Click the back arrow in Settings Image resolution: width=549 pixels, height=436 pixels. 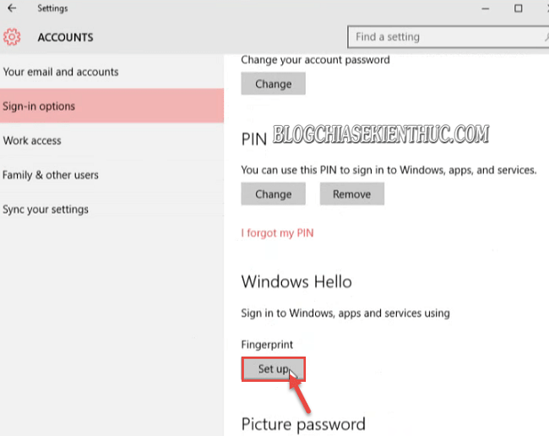pyautogui.click(x=12, y=8)
